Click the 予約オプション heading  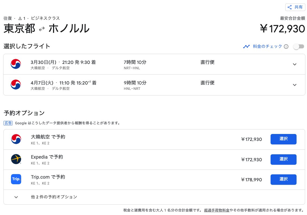pyautogui.click(x=24, y=113)
